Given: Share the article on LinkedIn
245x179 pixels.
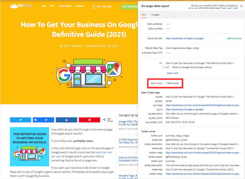Looking at the screenshot, I should pyautogui.click(x=66, y=120).
